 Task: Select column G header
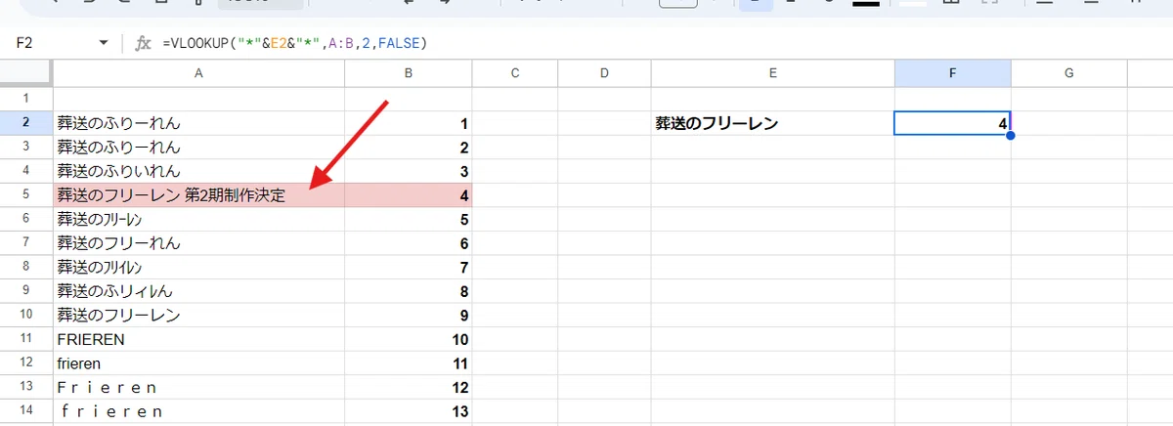pos(1068,73)
